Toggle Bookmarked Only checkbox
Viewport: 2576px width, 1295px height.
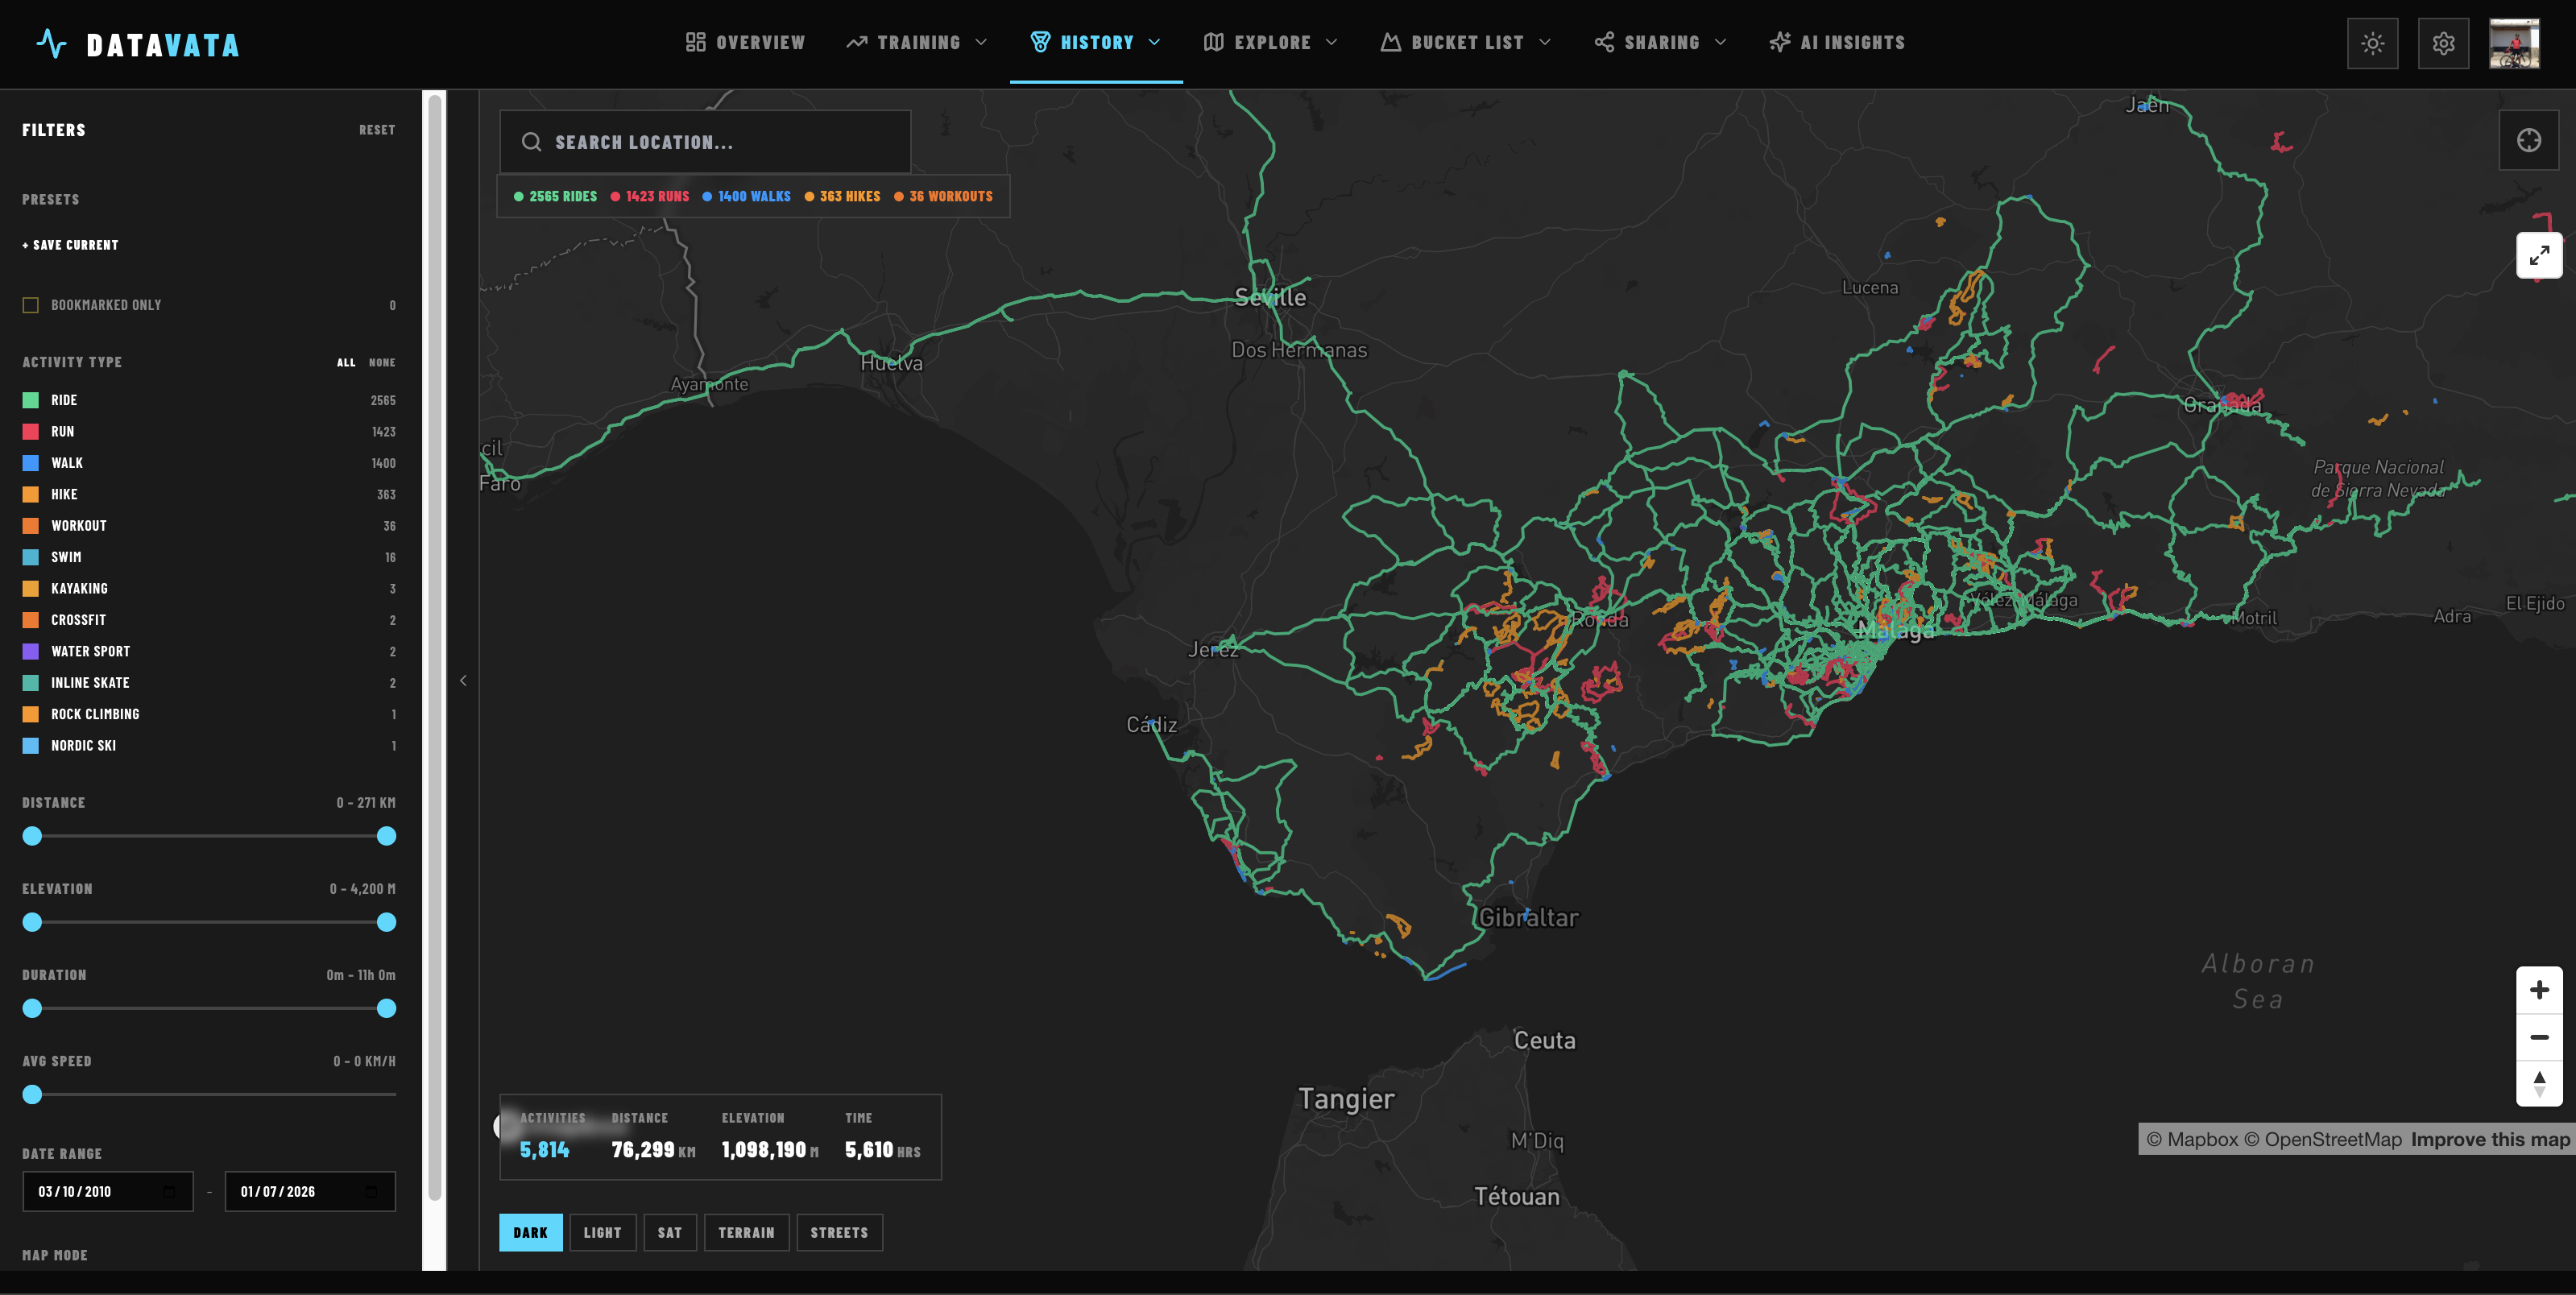click(x=31, y=305)
